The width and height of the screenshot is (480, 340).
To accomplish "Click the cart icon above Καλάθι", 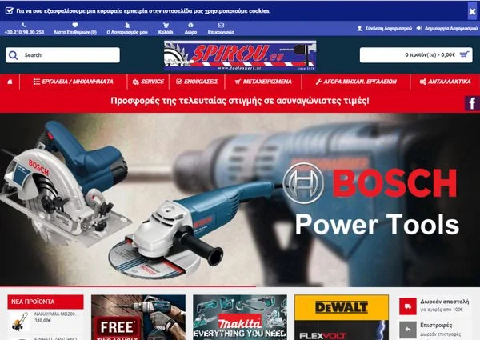I will coord(166,25).
